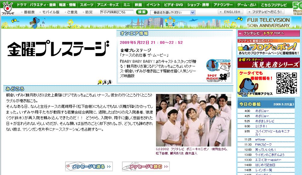
Task: Open the アニメ・キッズ menu
Action: point(108,5)
